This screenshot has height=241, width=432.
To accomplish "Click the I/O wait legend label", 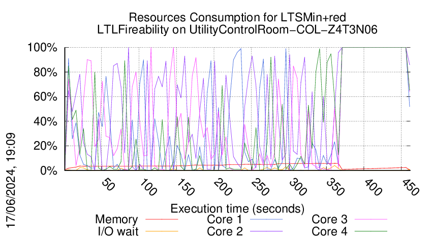I will (118, 231).
